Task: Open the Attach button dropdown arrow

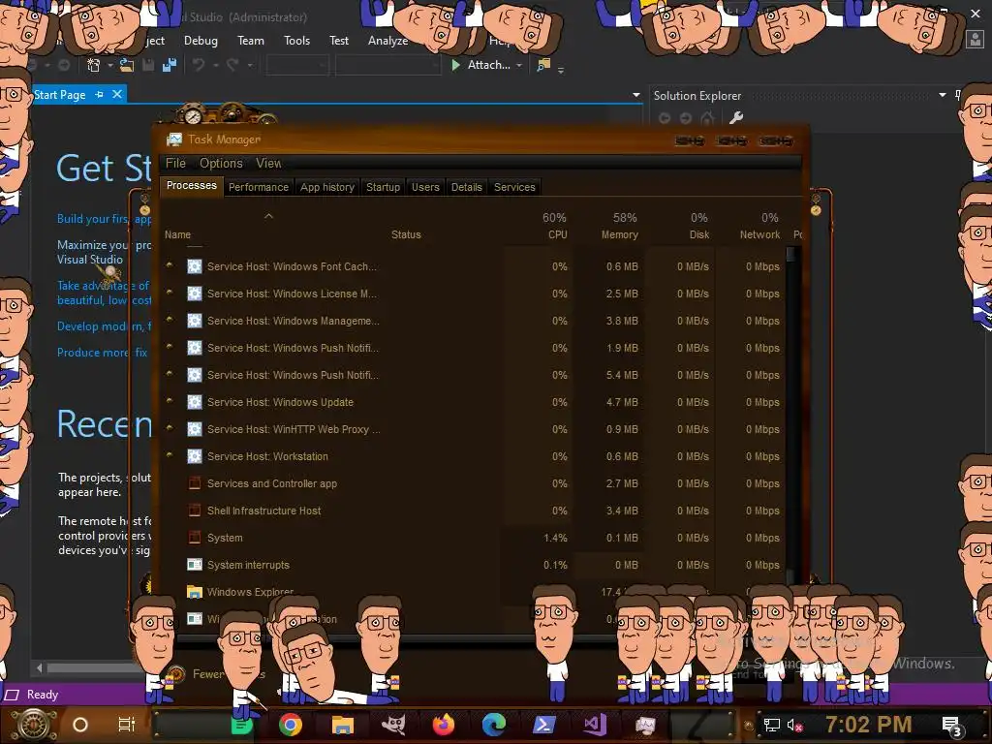Action: click(x=519, y=65)
